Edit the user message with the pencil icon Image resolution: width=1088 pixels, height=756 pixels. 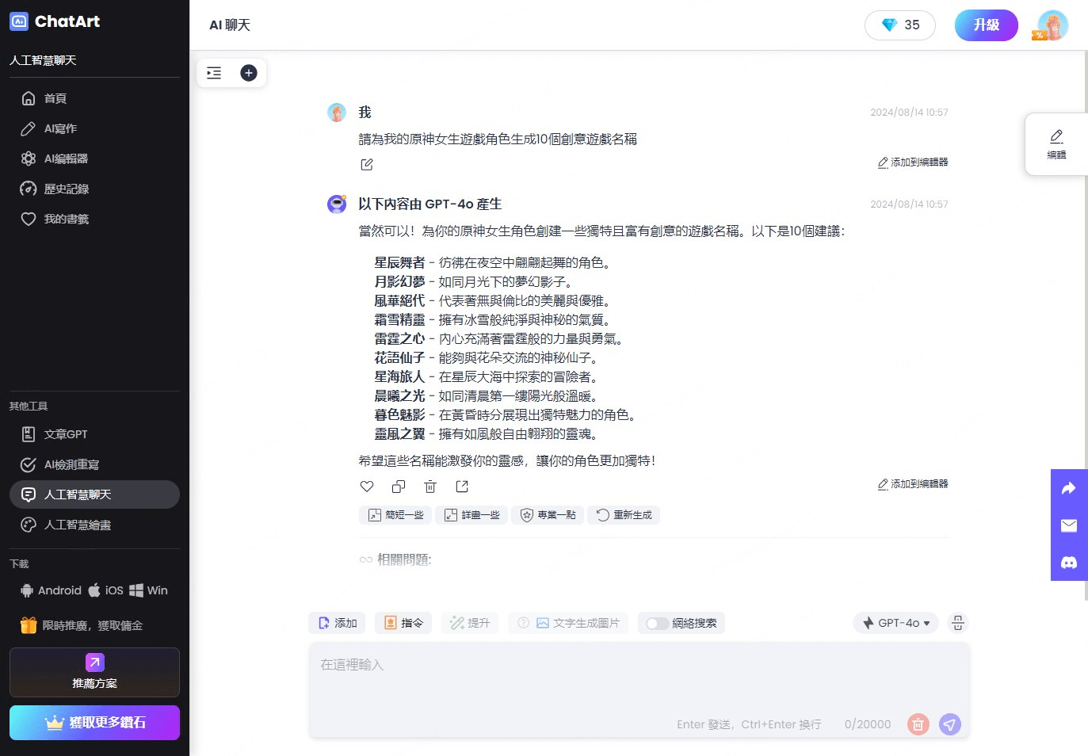pyautogui.click(x=366, y=164)
